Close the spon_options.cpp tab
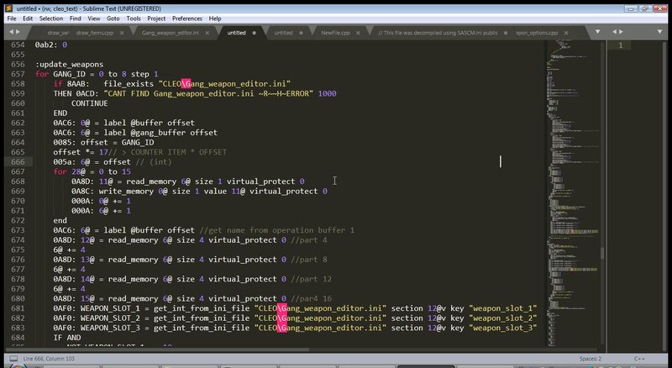The width and height of the screenshot is (672, 368). [x=566, y=33]
